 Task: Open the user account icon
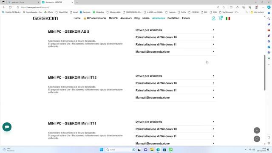point(213,18)
